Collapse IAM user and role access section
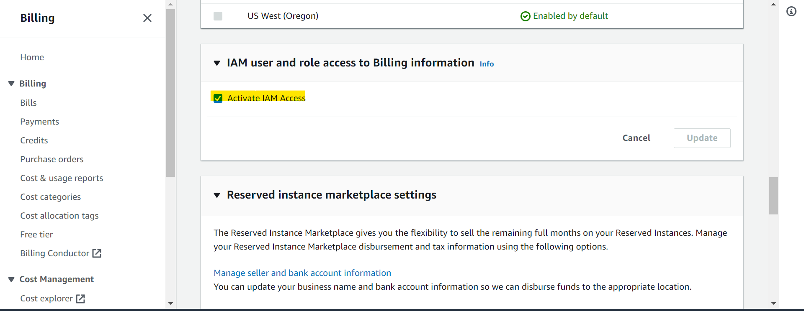804x311 pixels. tap(217, 63)
